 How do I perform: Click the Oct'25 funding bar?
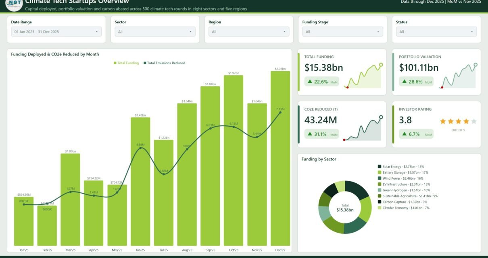pos(234,160)
